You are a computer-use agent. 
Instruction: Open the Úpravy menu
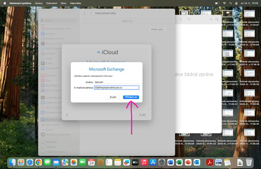tap(39, 3)
